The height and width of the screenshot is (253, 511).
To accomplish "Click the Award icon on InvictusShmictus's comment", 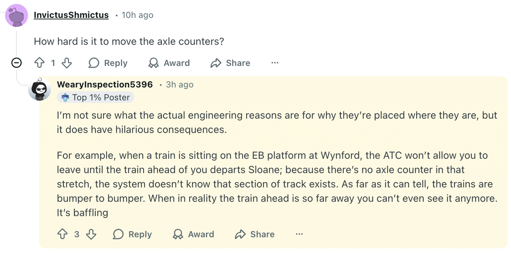I will [153, 63].
